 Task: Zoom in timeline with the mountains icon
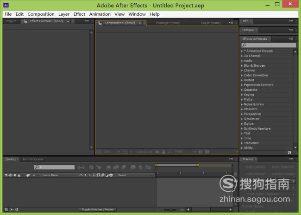pos(182,209)
